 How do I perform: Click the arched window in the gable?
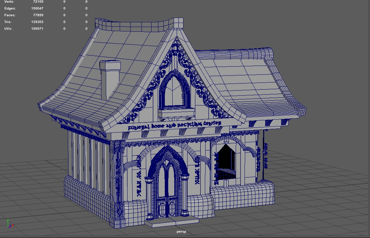coord(174,91)
